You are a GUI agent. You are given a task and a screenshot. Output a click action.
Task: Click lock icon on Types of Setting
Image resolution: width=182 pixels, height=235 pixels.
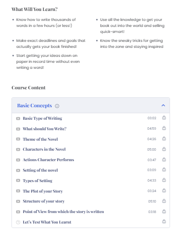(x=164, y=180)
